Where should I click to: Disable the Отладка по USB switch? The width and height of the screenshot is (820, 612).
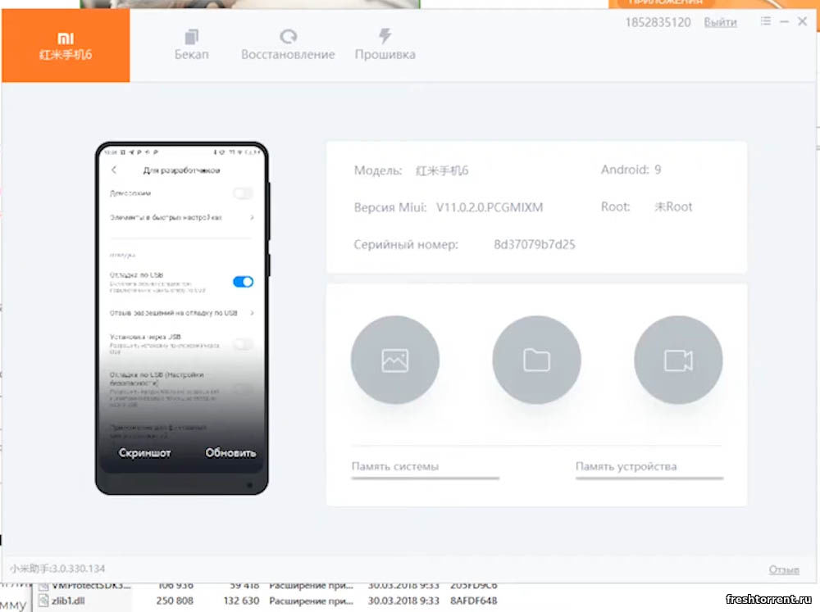[243, 282]
